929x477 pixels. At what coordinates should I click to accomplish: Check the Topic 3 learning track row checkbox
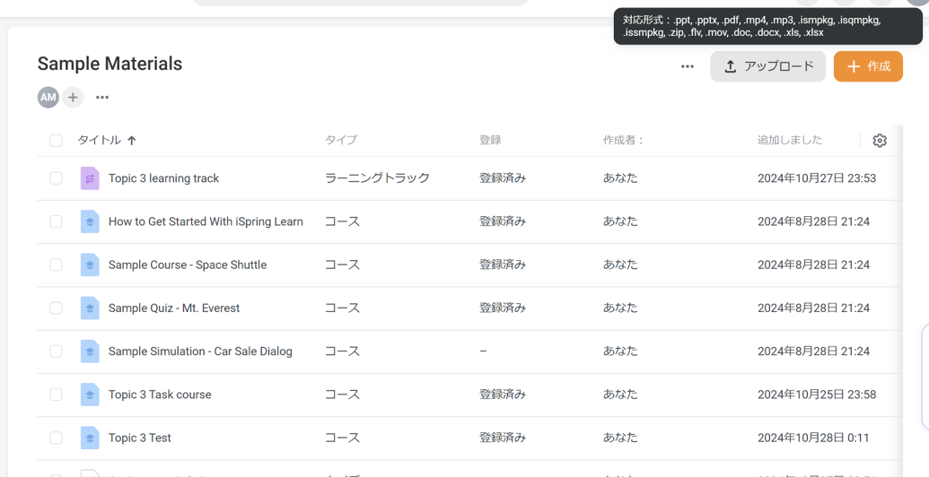click(56, 178)
